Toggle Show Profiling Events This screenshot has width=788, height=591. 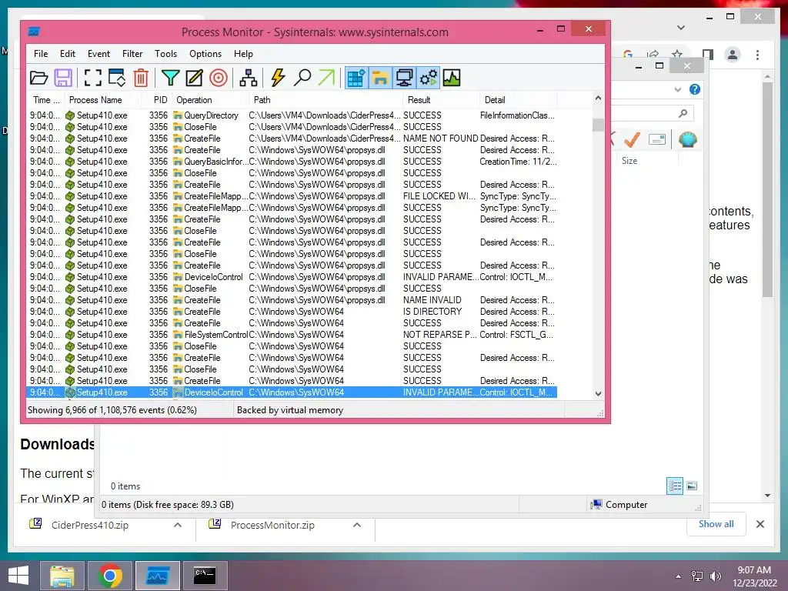[x=451, y=78]
